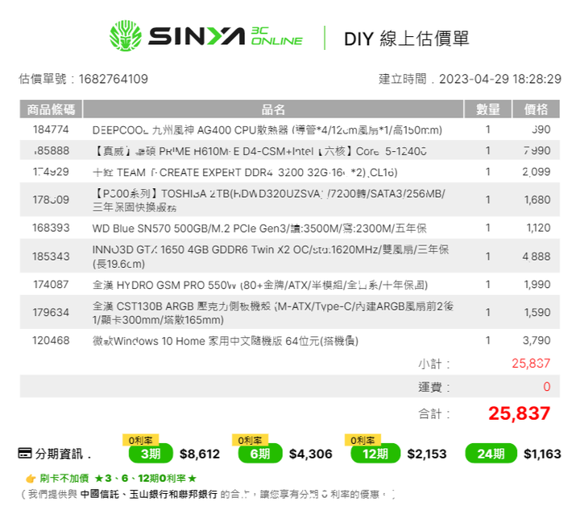Click the 1,680 price cell
The width and height of the screenshot is (580, 518).
click(x=537, y=200)
